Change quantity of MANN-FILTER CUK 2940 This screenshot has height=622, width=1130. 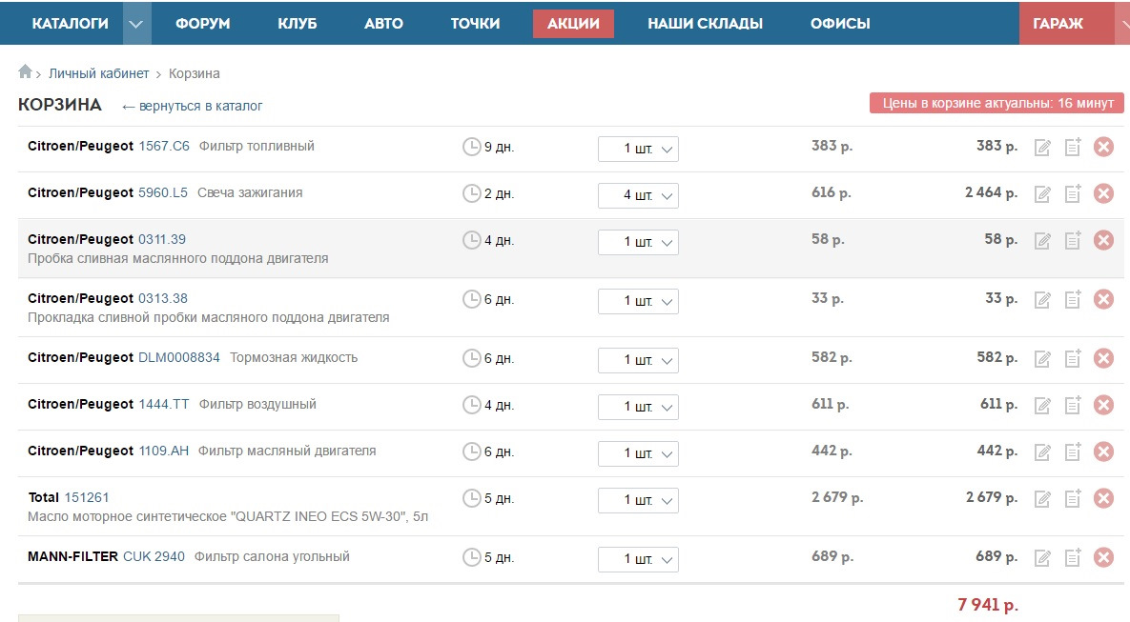(638, 559)
